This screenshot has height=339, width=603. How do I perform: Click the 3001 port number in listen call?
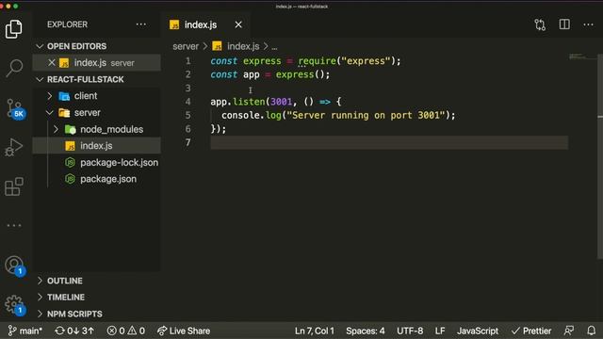pos(281,102)
